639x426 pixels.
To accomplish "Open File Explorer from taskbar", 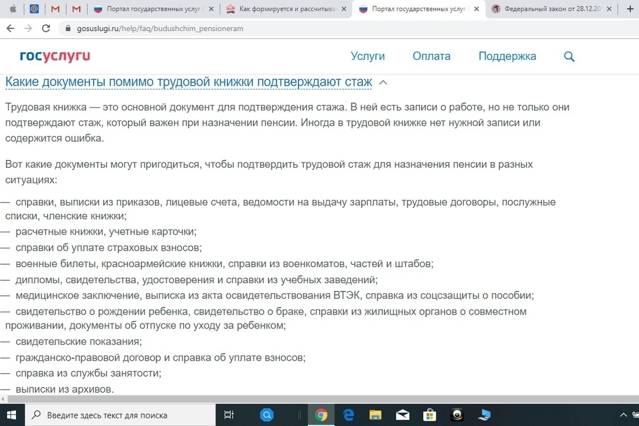I will point(375,415).
